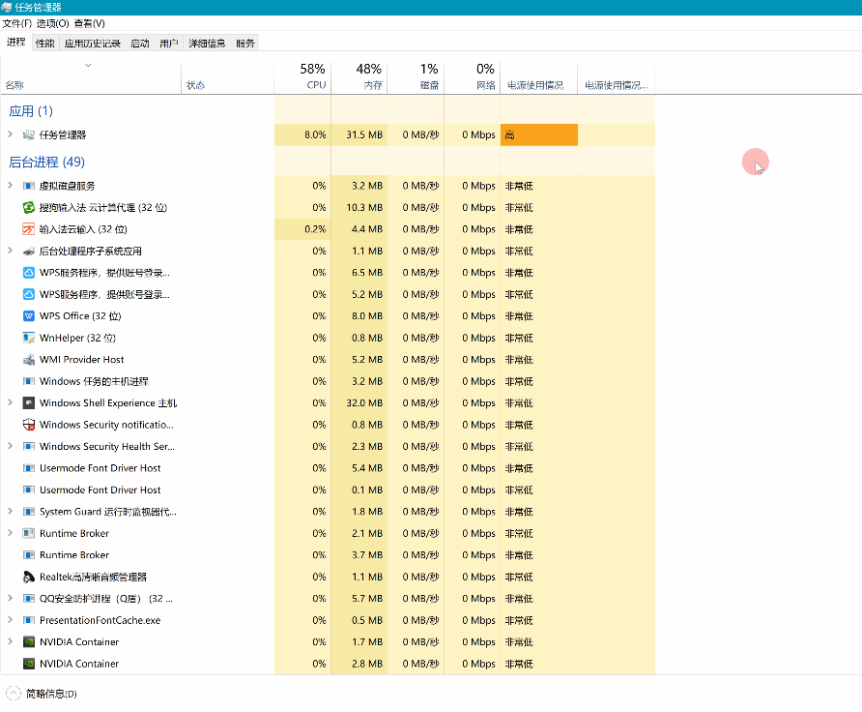Sort by the 名称 column header

[x=91, y=77]
